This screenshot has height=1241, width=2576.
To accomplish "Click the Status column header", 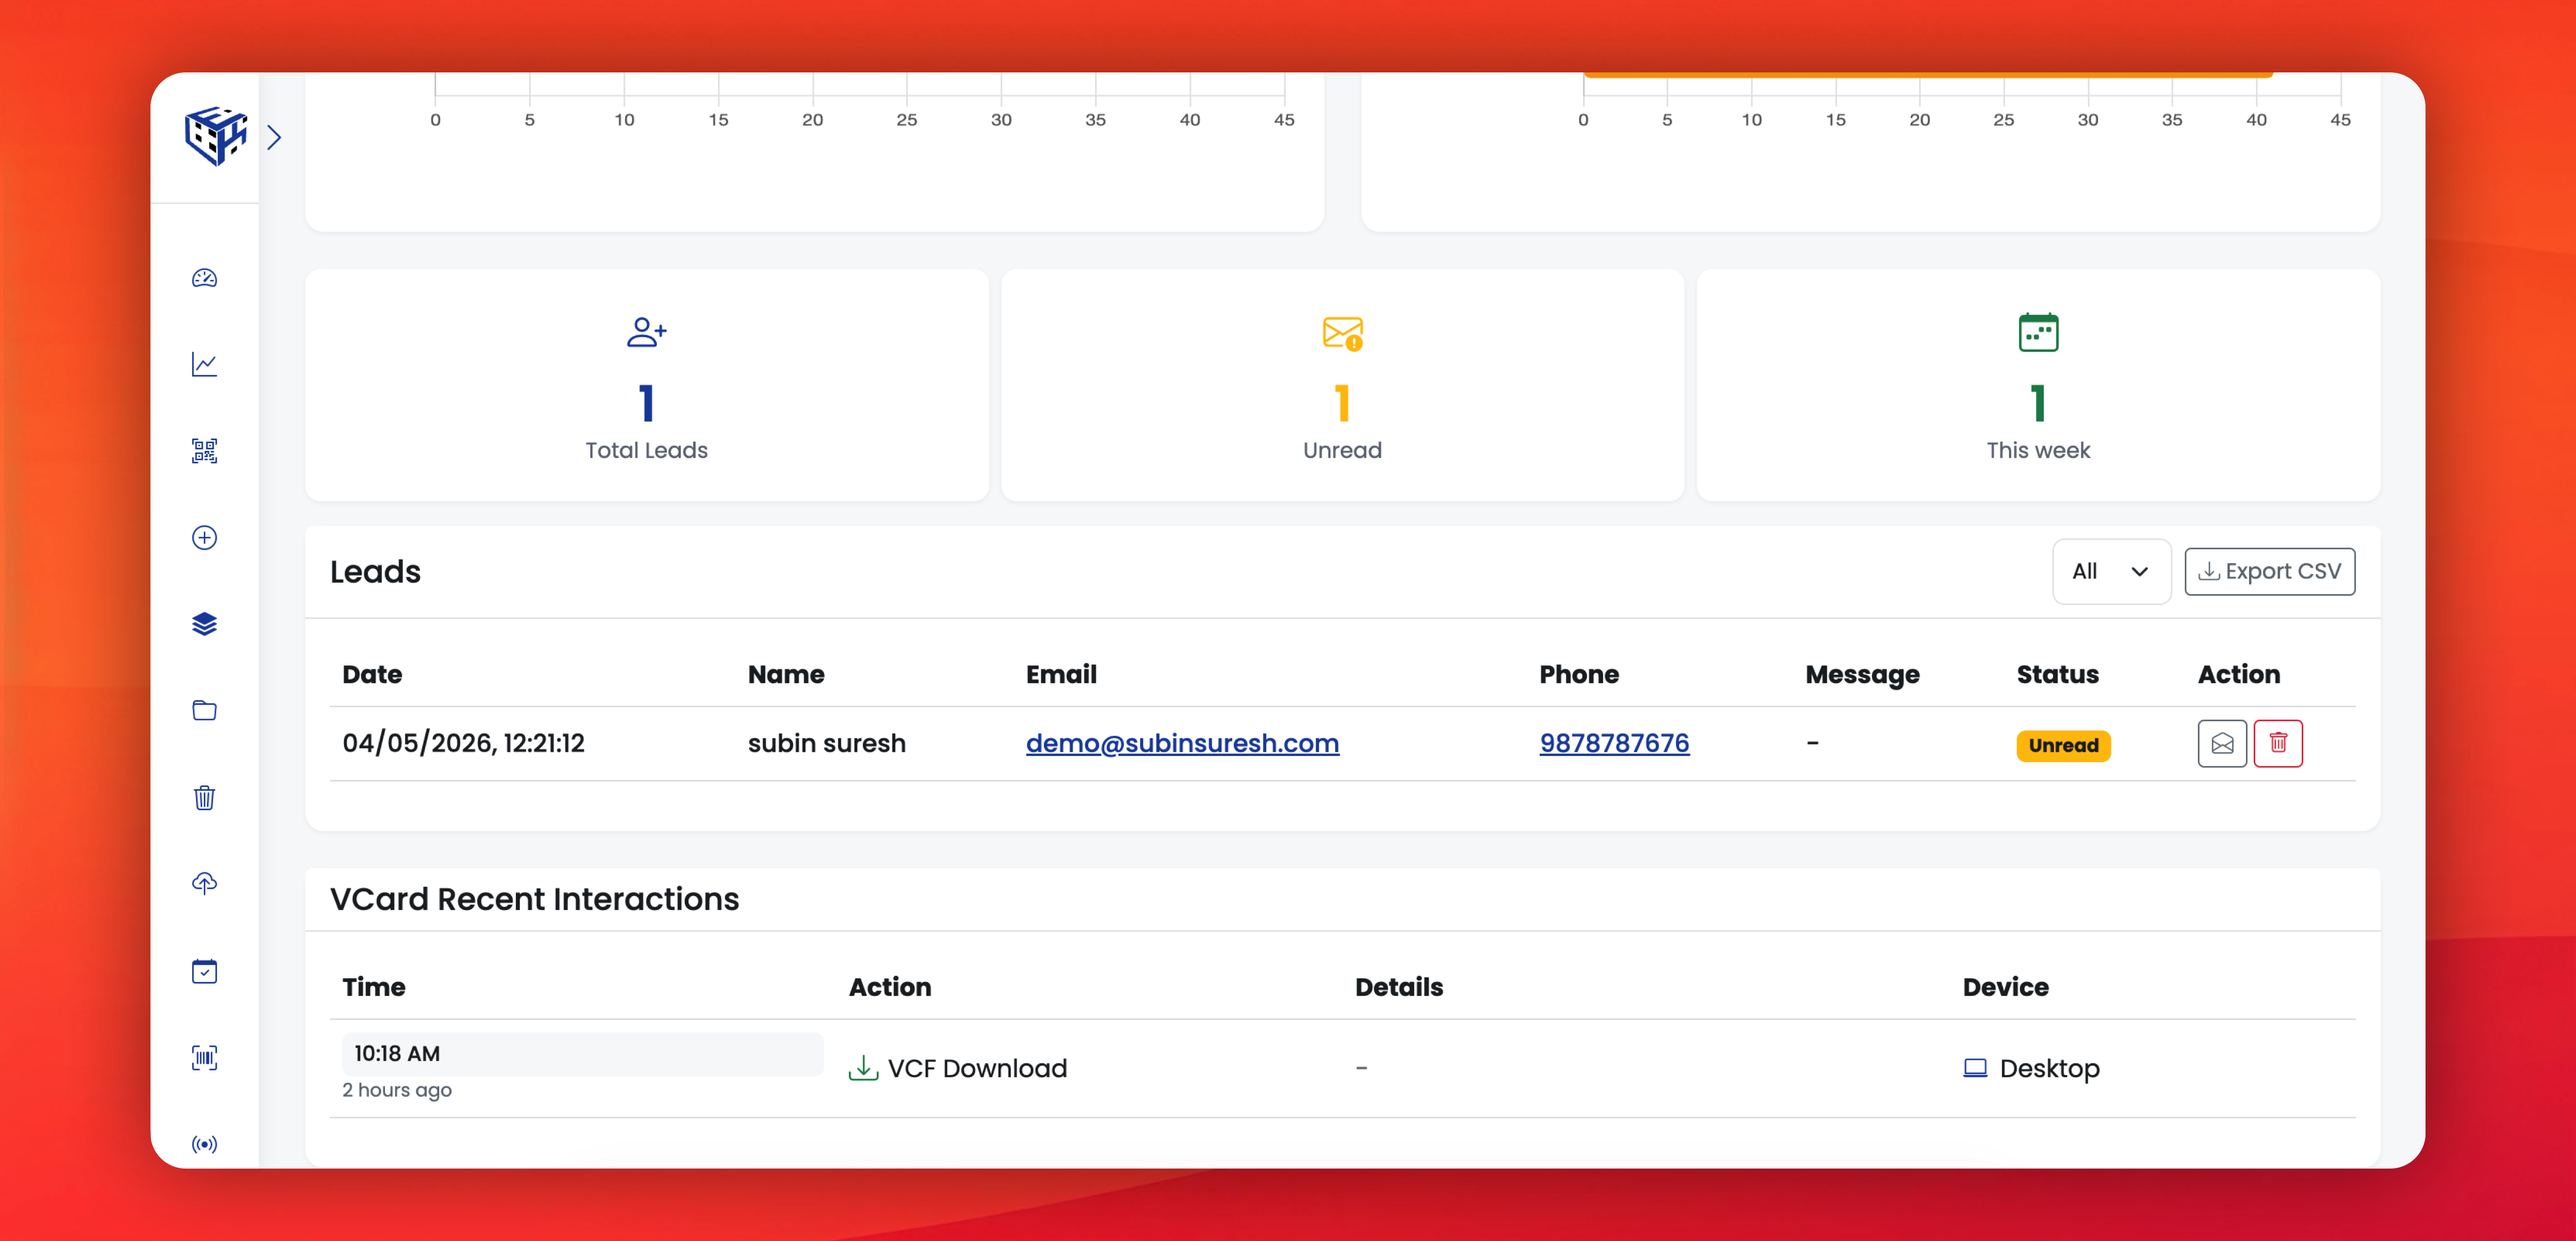I will point(2057,674).
